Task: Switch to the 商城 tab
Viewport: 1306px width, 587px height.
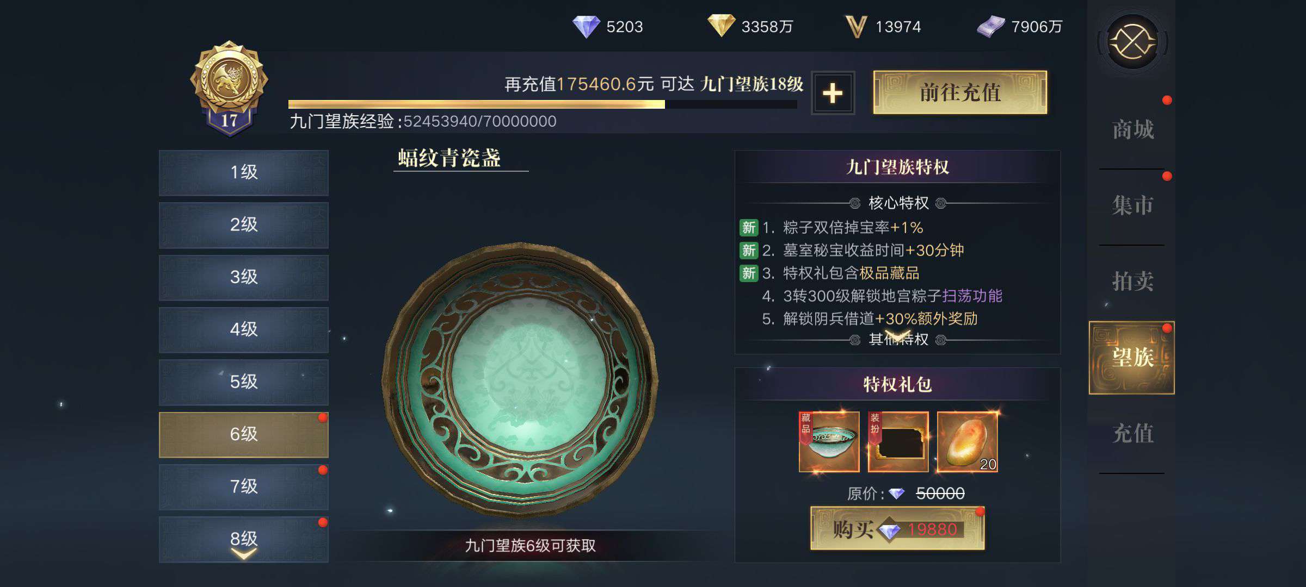Action: [1132, 130]
